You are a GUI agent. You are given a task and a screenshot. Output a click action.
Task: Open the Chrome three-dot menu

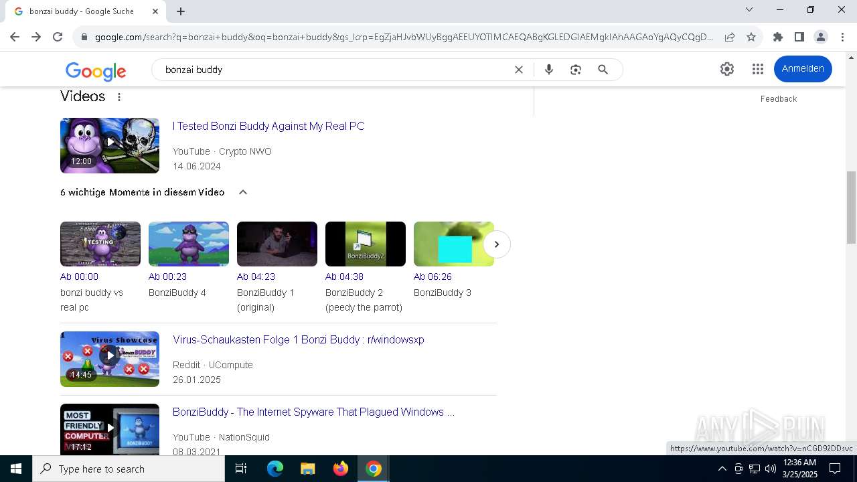point(842,37)
